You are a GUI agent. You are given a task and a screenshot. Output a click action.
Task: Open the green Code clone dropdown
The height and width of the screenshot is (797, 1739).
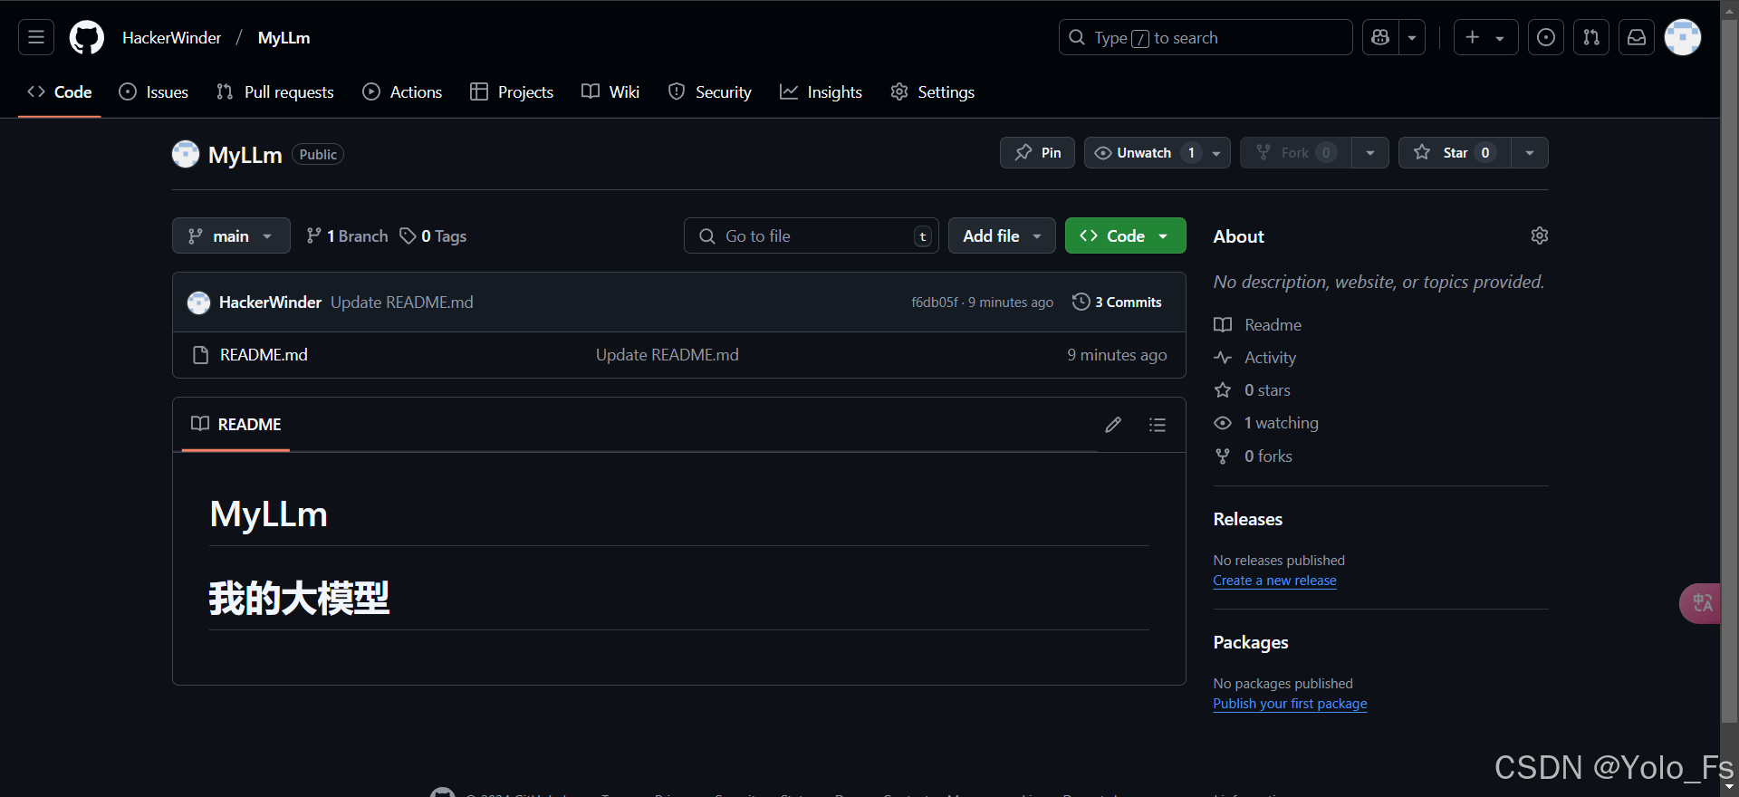1126,235
